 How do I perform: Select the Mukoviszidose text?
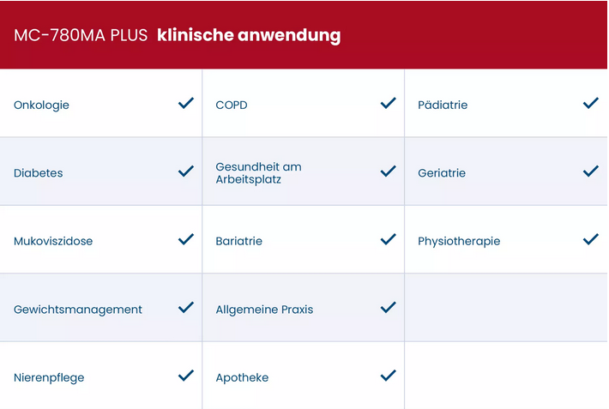point(53,241)
